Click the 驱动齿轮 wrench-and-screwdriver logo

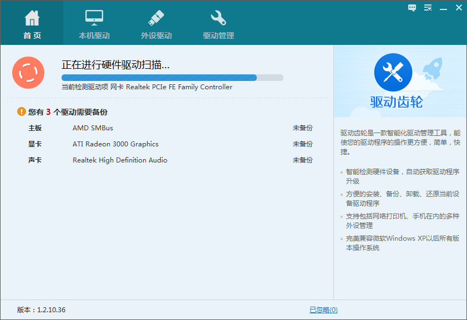point(393,72)
